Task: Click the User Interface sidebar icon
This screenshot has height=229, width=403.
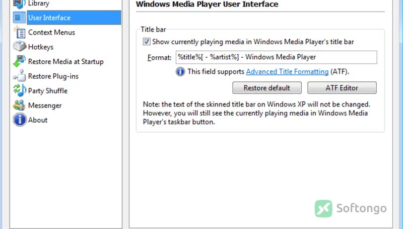Action: pos(19,18)
